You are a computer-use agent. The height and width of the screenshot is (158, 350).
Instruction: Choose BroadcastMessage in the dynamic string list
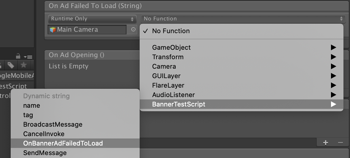53,124
